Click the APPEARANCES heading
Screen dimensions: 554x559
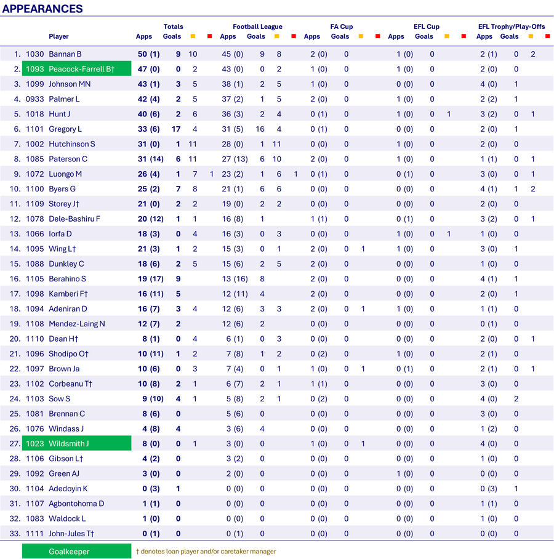[42, 9]
